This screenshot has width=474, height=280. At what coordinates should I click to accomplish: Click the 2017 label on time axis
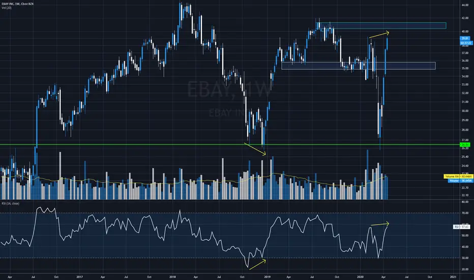coord(79,277)
